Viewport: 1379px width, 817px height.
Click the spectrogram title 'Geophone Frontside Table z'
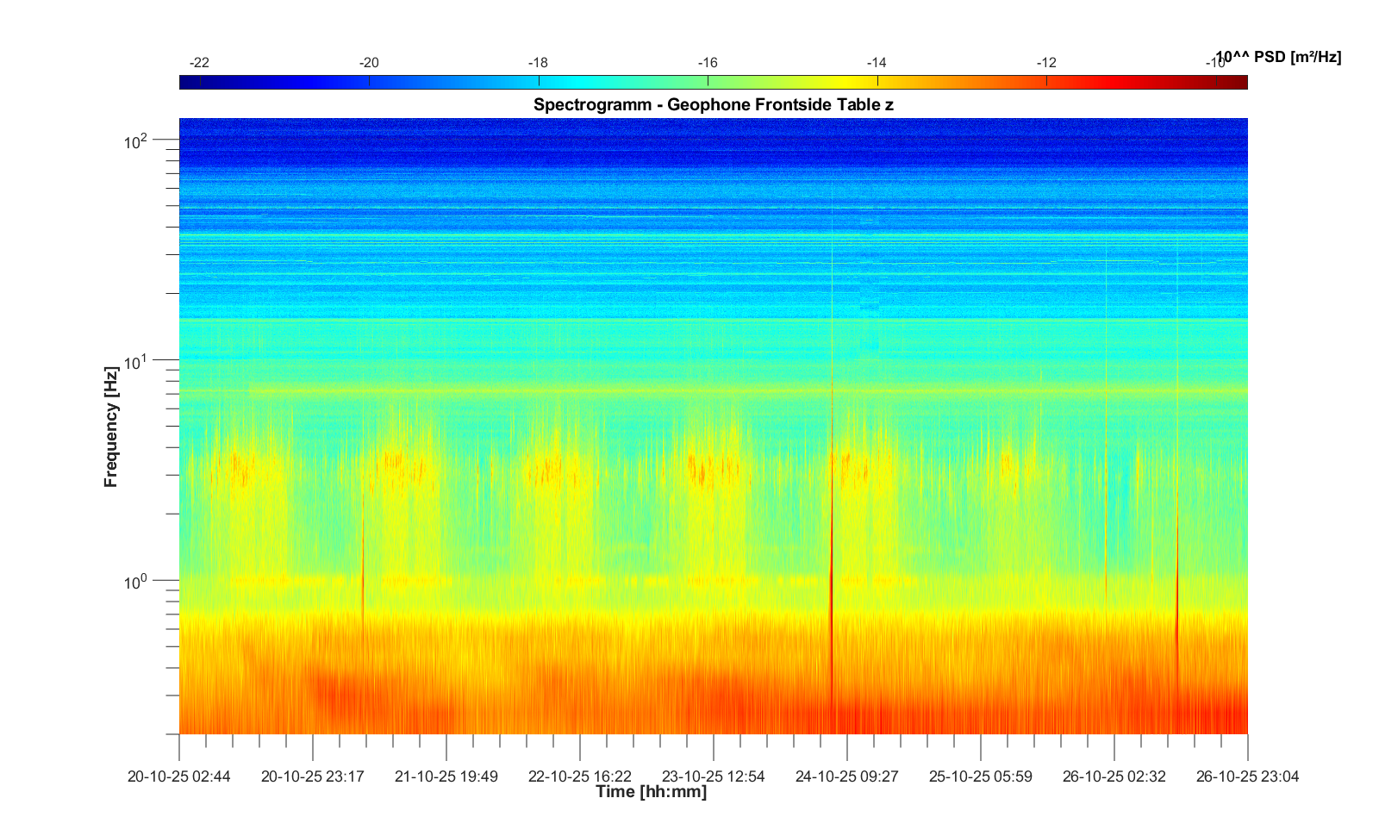(713, 105)
